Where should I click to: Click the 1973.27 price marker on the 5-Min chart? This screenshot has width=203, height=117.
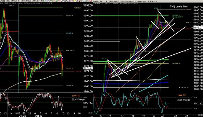coord(88,68)
